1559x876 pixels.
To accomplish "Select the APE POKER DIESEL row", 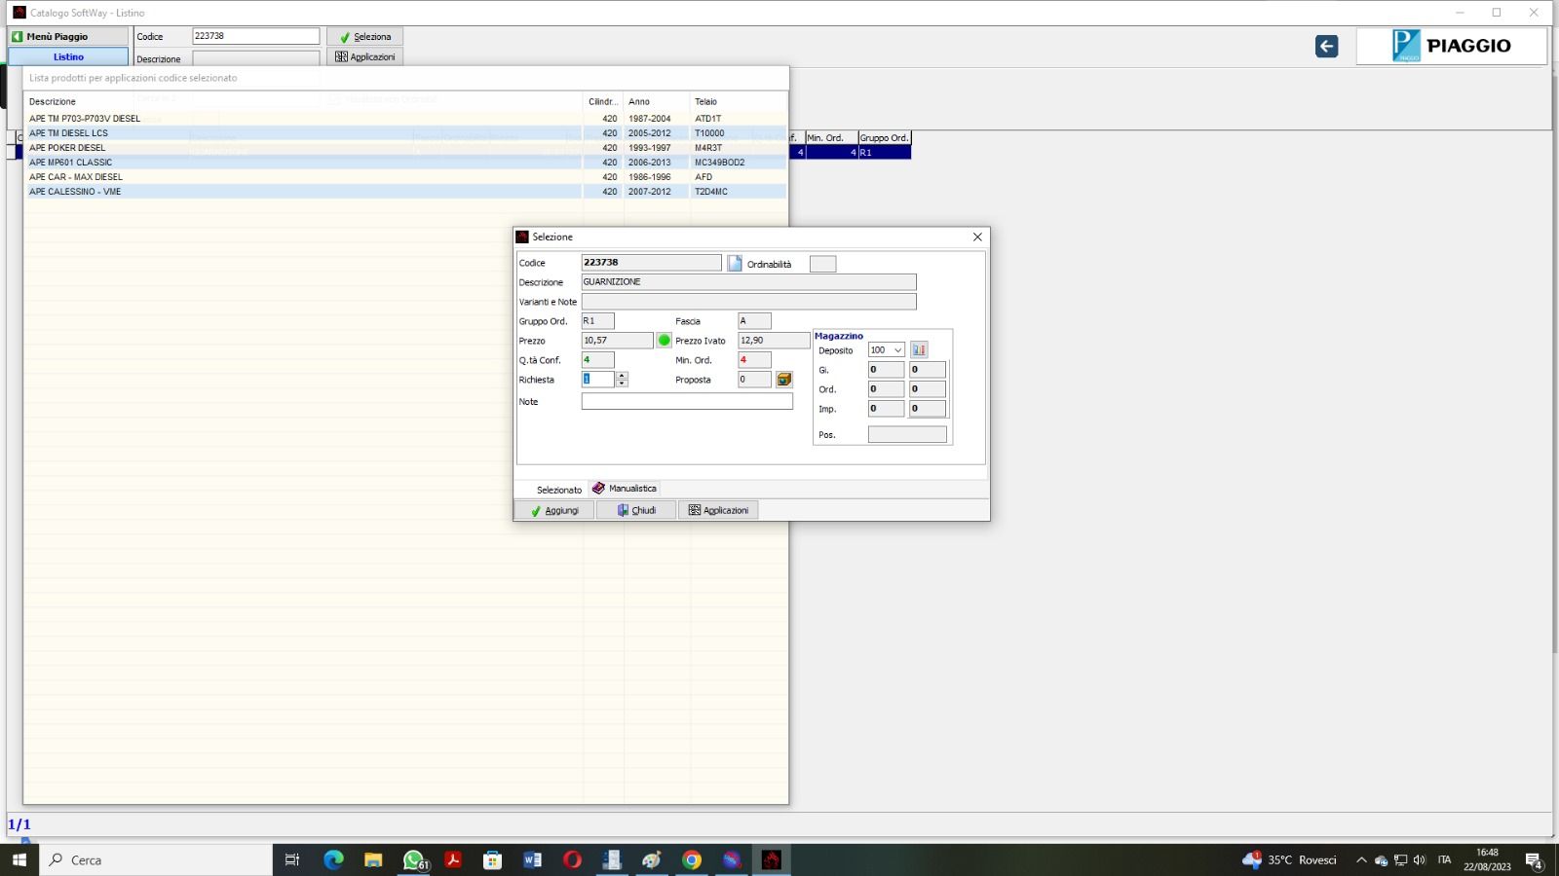I will (68, 148).
